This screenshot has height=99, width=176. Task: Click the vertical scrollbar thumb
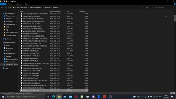point(175,18)
